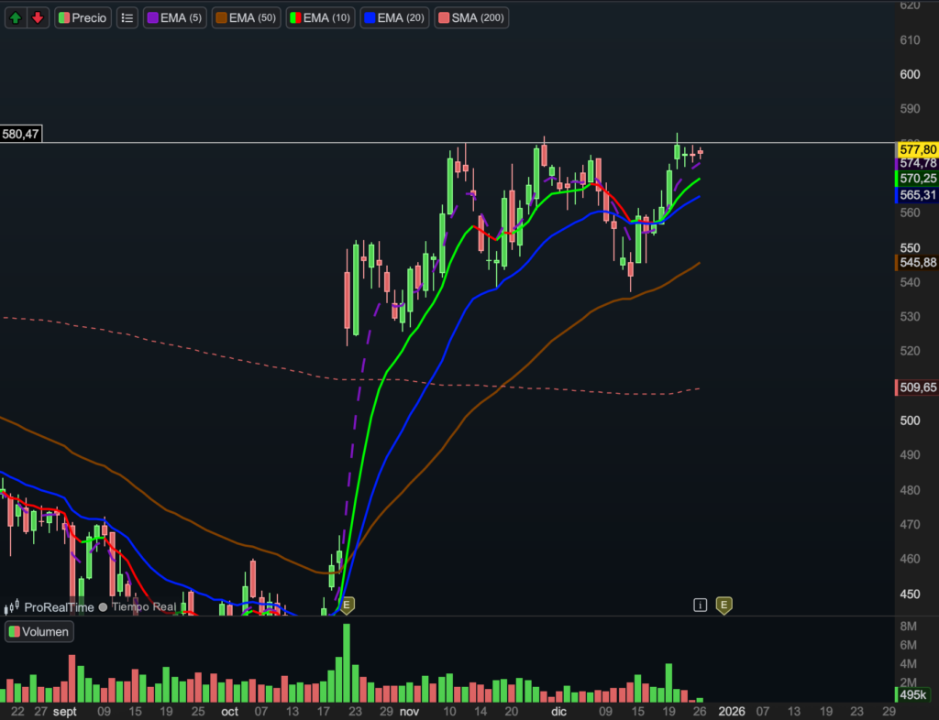Click the green up arrow icon
939x720 pixels.
point(16,17)
